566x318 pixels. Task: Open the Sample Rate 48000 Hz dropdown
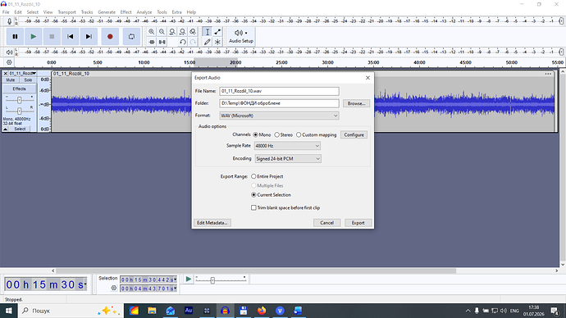click(x=287, y=146)
